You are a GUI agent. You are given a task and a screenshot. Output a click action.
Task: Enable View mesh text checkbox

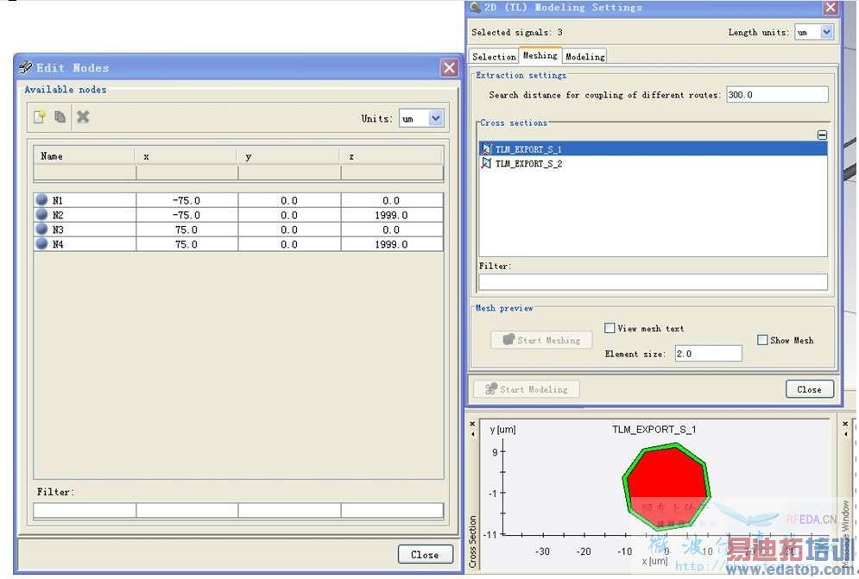610,328
